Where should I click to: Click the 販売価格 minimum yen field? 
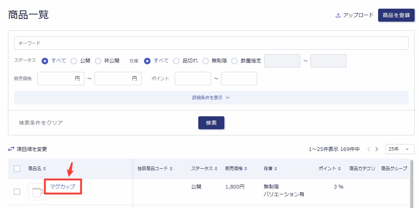tap(61, 78)
